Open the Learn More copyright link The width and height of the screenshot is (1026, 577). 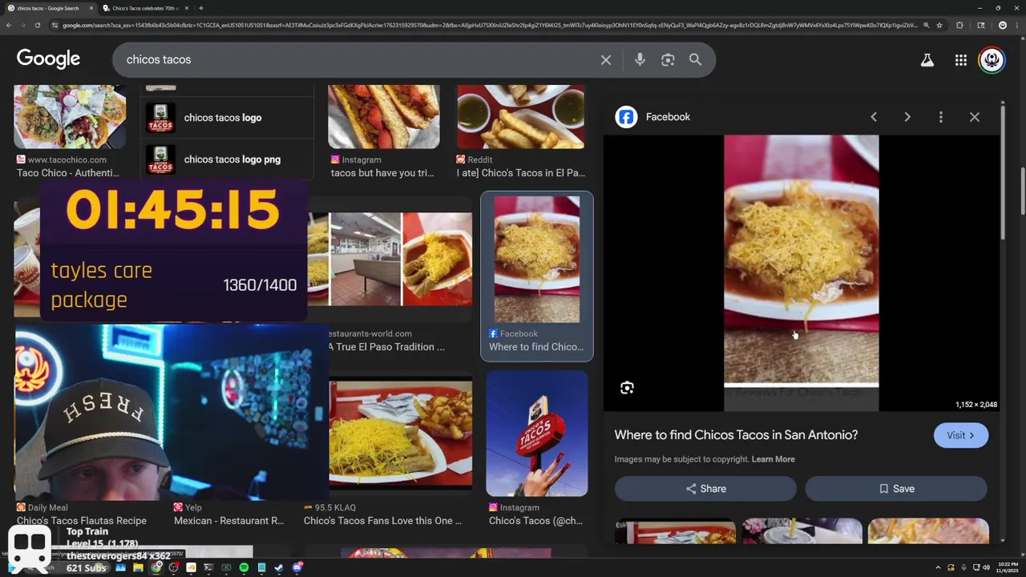click(774, 459)
